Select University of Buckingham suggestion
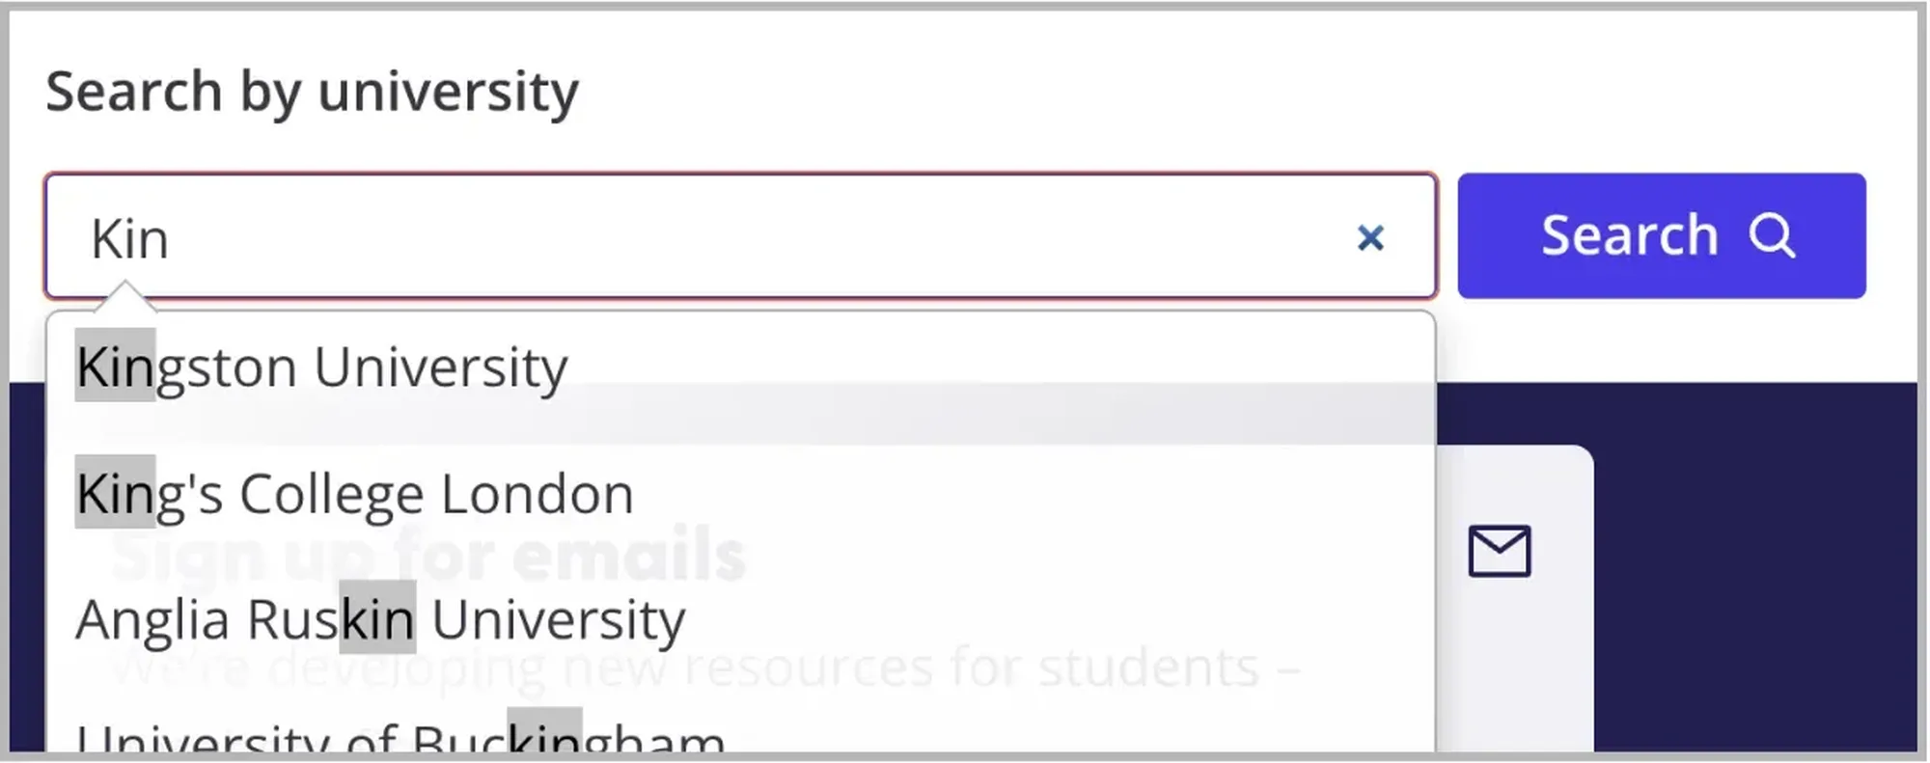The width and height of the screenshot is (1930, 763). [x=400, y=738]
